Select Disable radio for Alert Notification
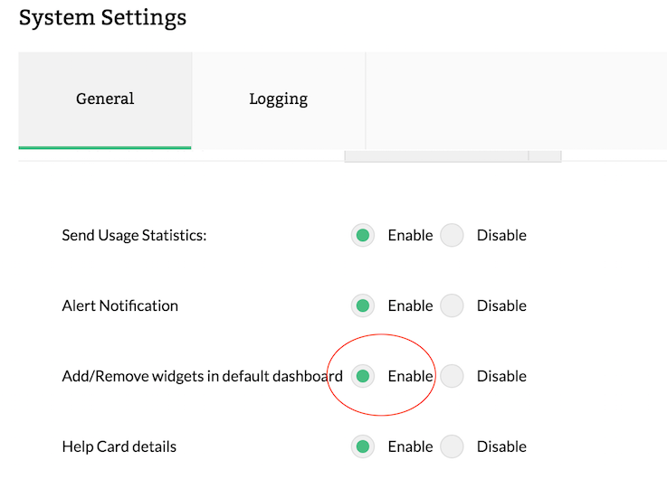 coord(452,305)
